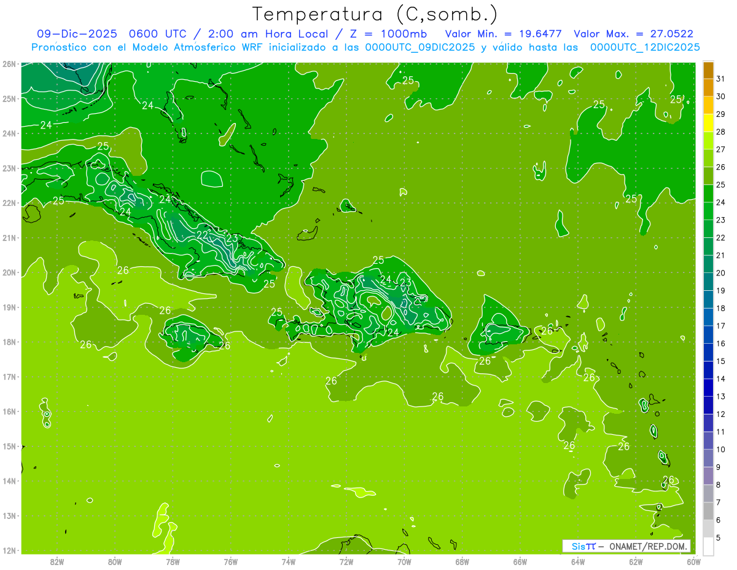Click the ONAMET/REP.DOM. credit label
The height and width of the screenshot is (570, 737).
click(648, 546)
